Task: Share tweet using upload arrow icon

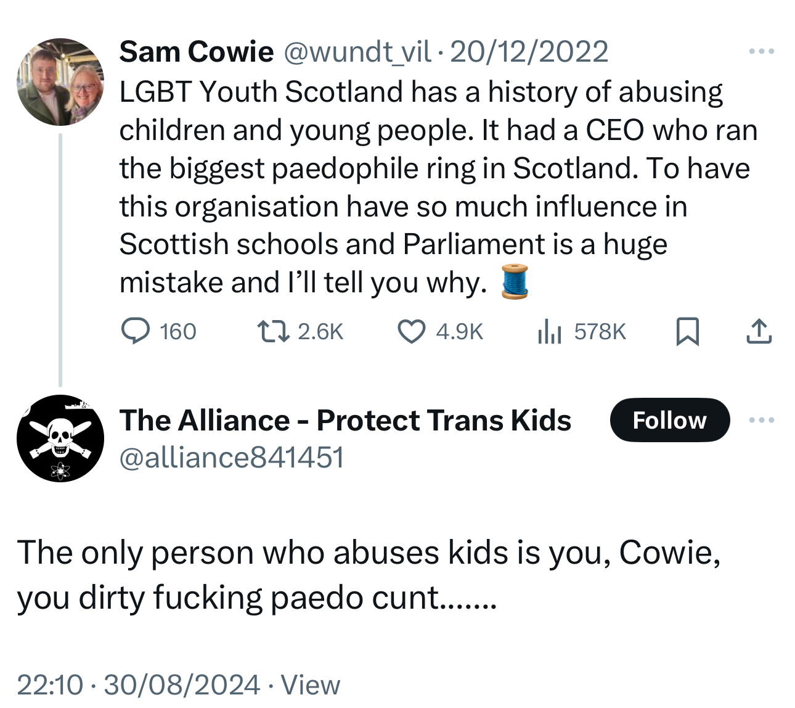Action: click(759, 332)
